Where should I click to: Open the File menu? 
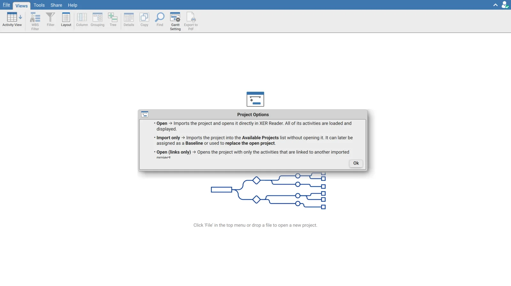tap(6, 5)
